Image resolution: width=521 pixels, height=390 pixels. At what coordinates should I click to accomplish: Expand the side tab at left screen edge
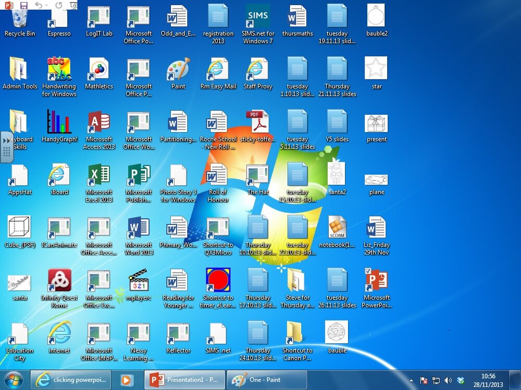point(6,147)
